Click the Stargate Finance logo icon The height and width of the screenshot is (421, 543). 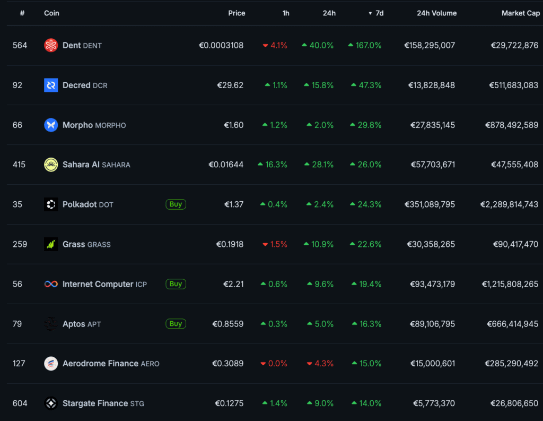(51, 403)
